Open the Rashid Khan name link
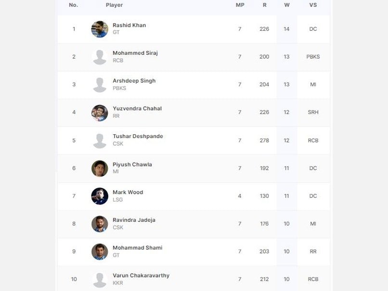The image size is (388, 291). (x=129, y=25)
